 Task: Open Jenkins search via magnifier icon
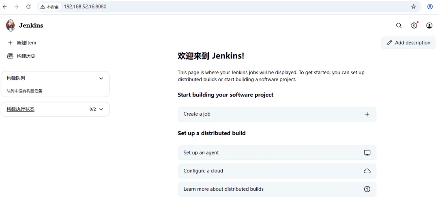(399, 26)
